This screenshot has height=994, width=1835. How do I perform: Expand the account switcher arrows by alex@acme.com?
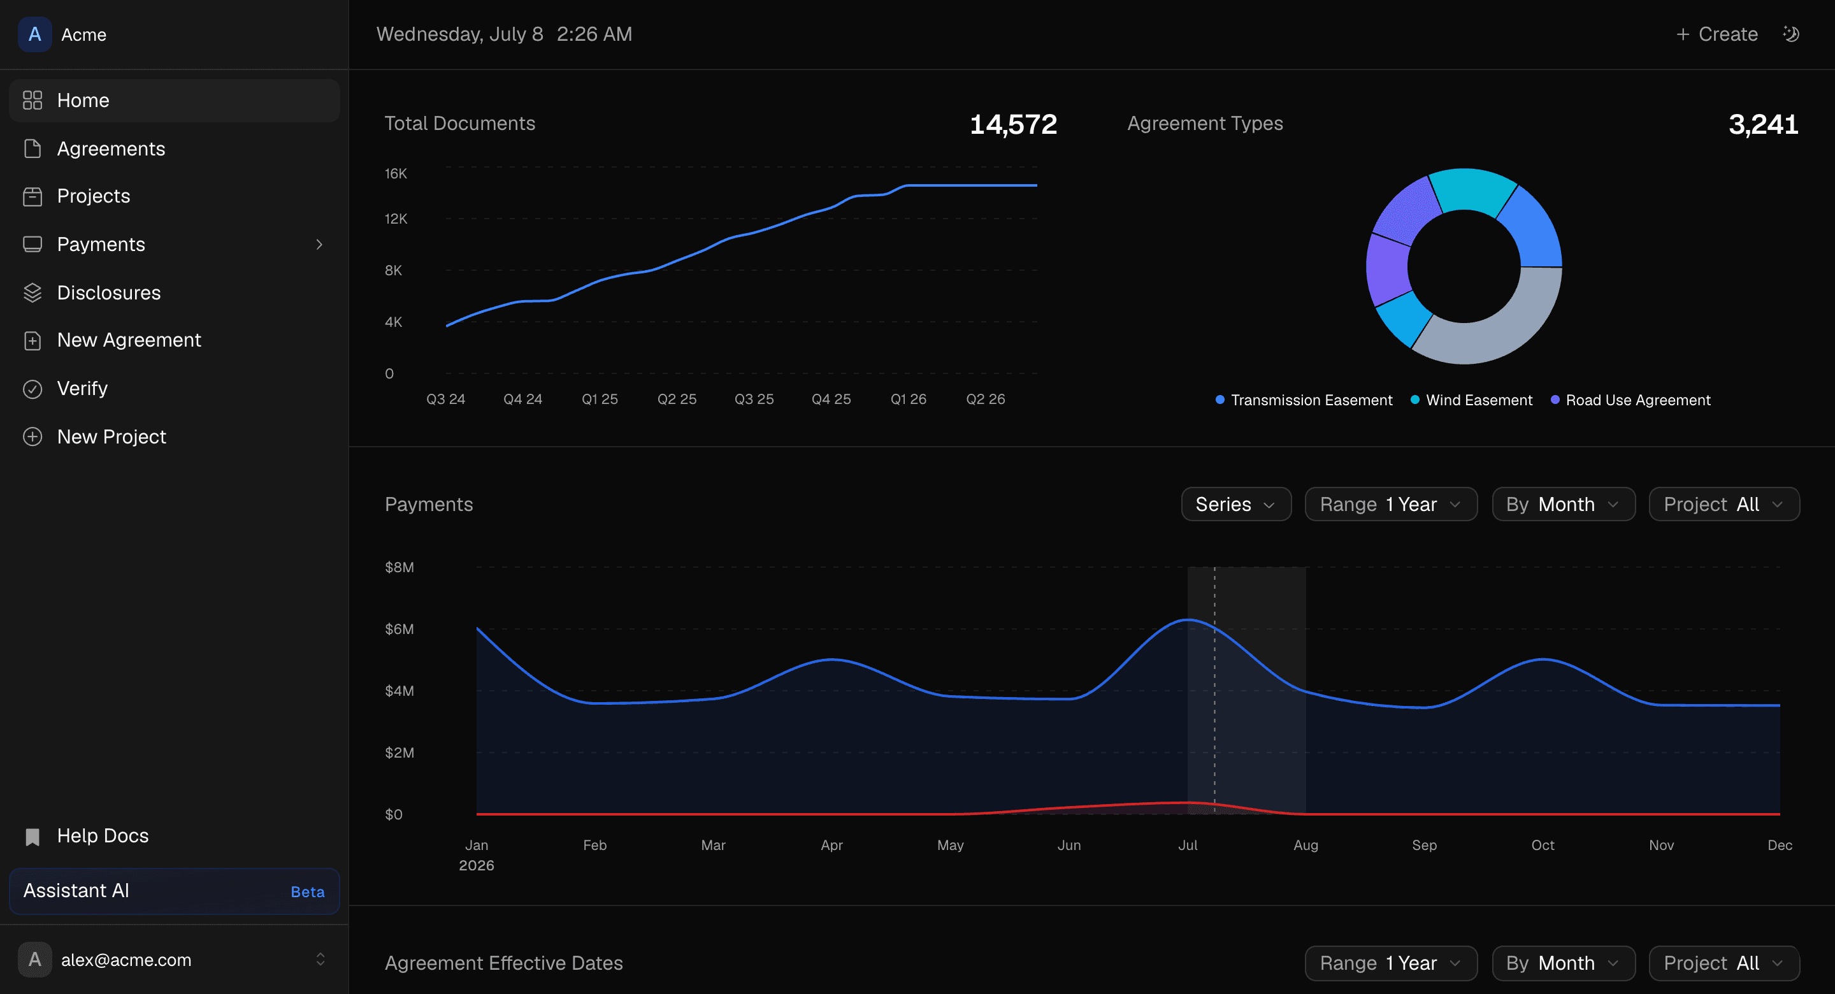click(320, 960)
